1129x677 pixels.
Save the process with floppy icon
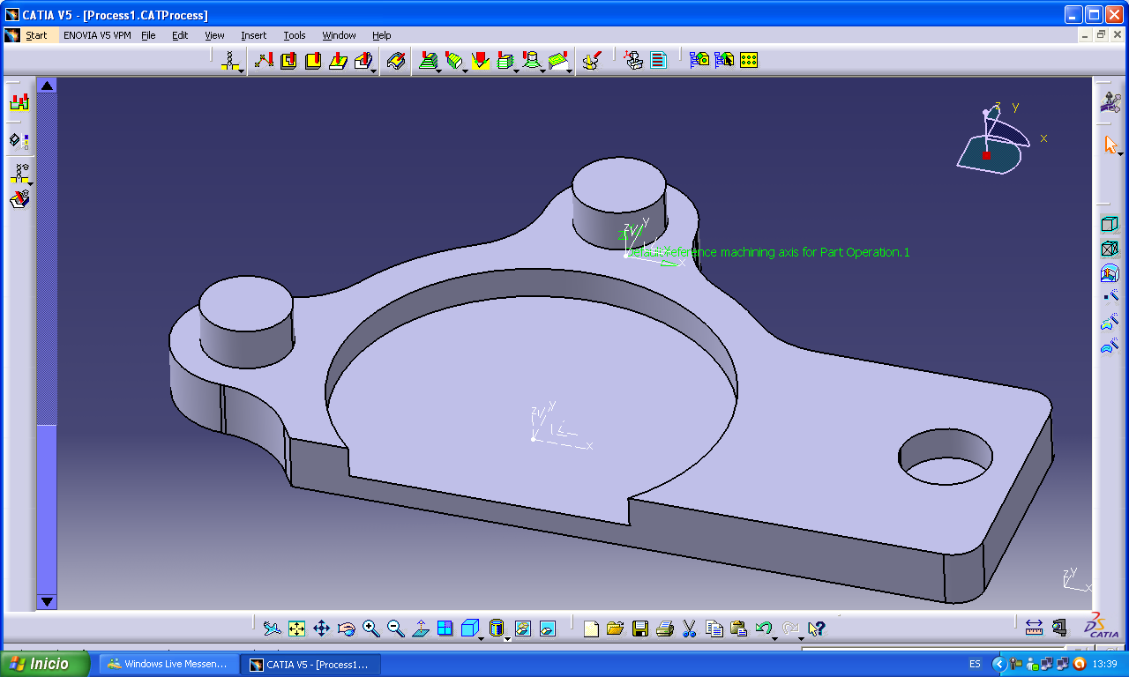[x=640, y=629]
